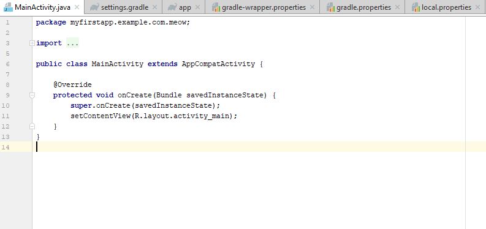
Task: Click line number 6 in the gutter
Action: click(x=7, y=64)
